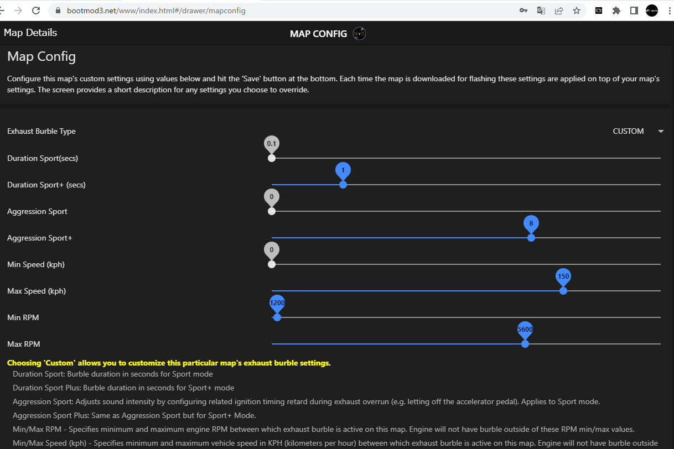This screenshot has height=449, width=674.
Task: Open the Exhaust Burble Type CUSTOM dropdown
Action: point(638,131)
